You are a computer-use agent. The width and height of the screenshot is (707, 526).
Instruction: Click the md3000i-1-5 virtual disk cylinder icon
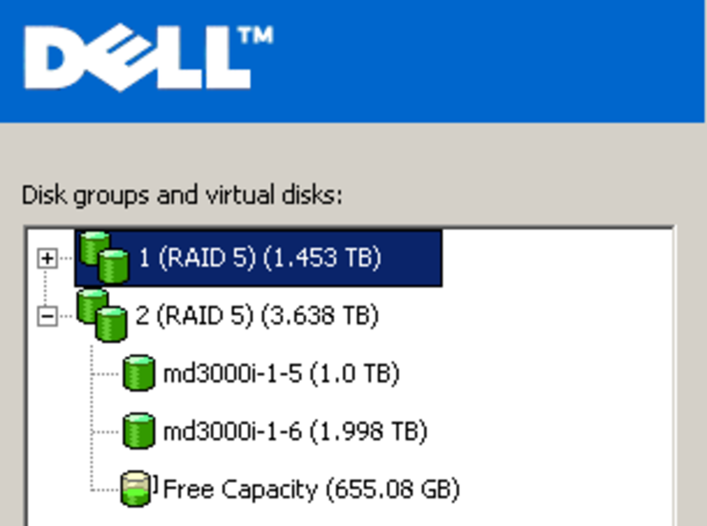139,373
